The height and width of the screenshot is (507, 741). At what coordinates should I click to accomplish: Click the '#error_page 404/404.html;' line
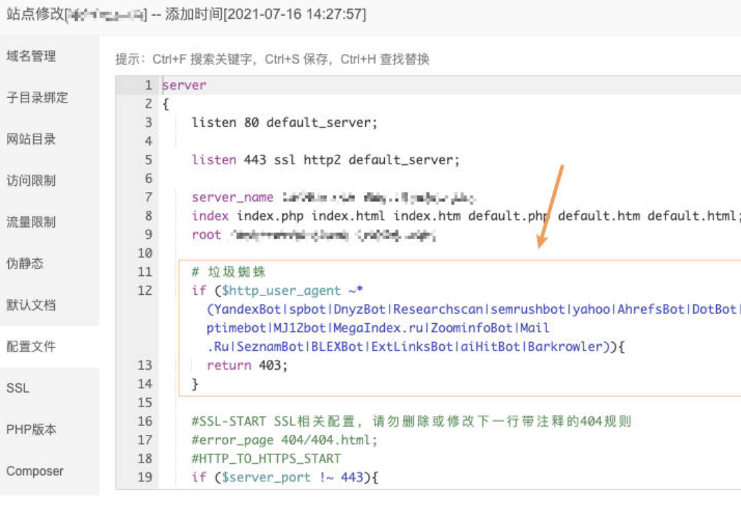284,440
